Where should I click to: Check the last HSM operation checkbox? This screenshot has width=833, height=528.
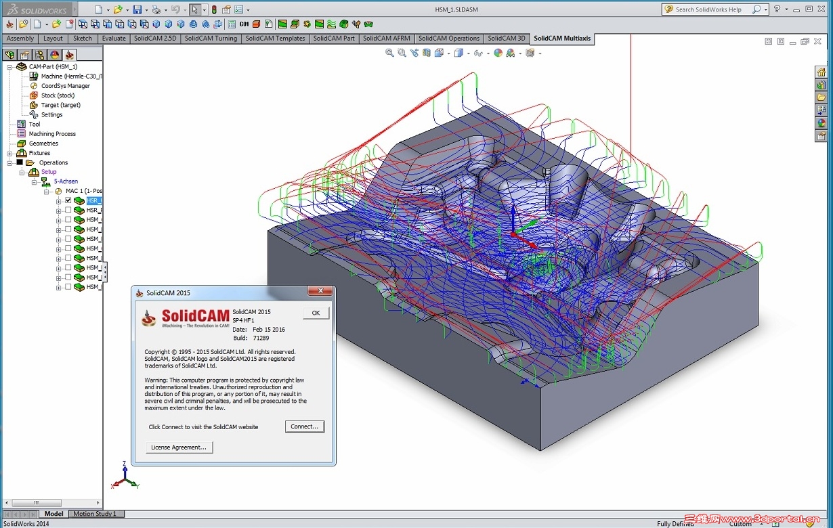coord(68,287)
